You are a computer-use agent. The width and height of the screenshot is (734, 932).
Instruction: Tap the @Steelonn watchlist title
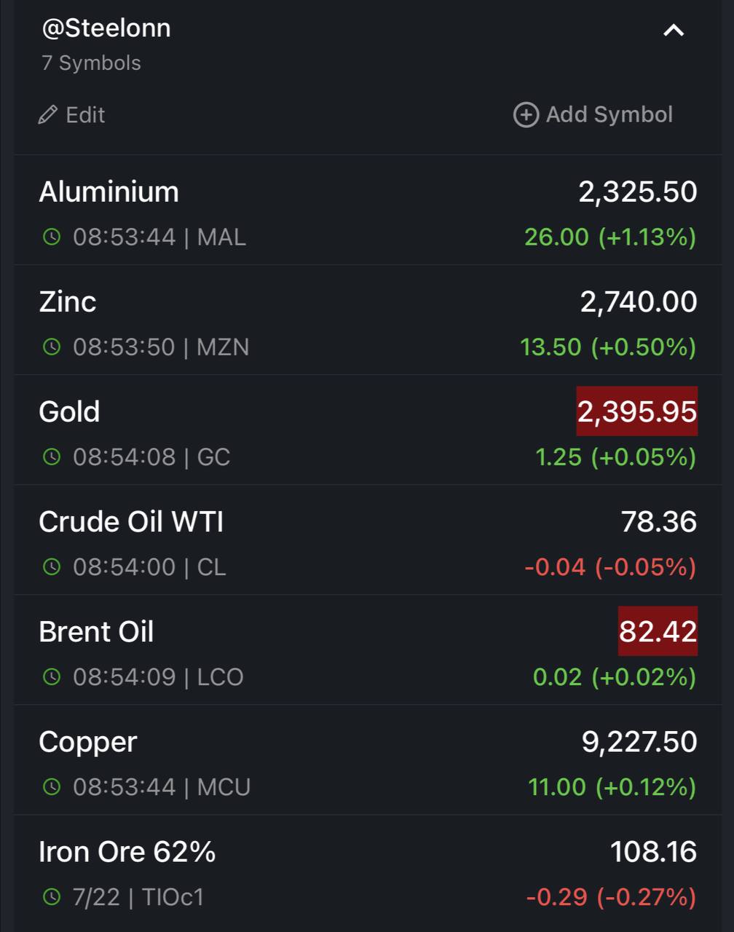coord(106,28)
